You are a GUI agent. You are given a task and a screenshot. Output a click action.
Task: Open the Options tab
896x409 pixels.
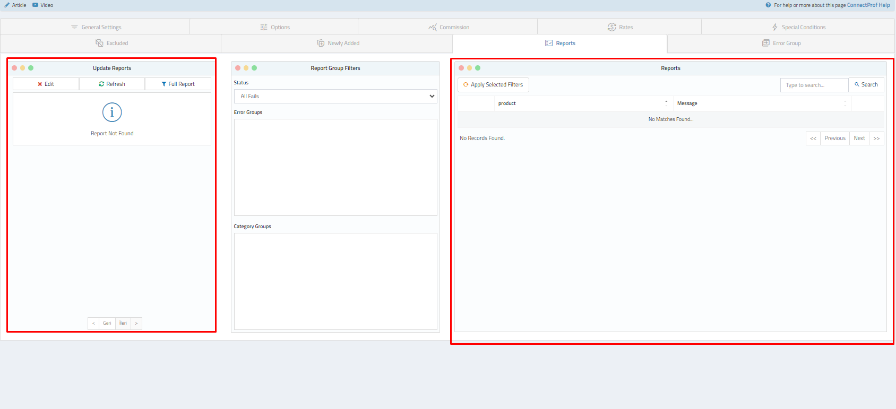point(275,27)
